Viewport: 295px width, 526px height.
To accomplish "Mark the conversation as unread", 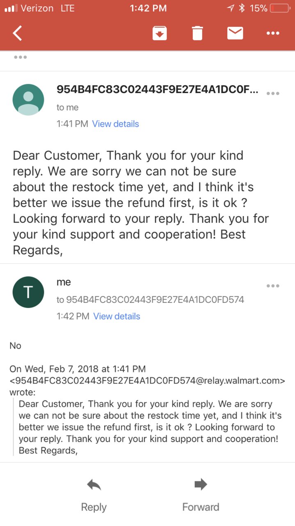I will click(x=235, y=33).
